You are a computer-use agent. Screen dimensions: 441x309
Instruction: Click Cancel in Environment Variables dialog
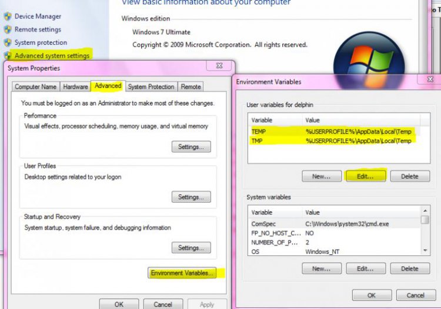416,295
